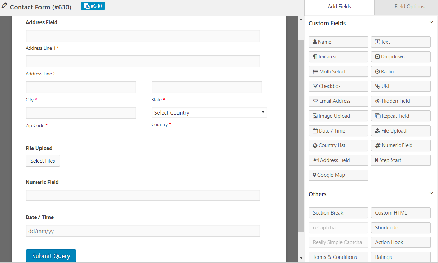
Task: Add a Dropdown field
Action: (x=401, y=57)
